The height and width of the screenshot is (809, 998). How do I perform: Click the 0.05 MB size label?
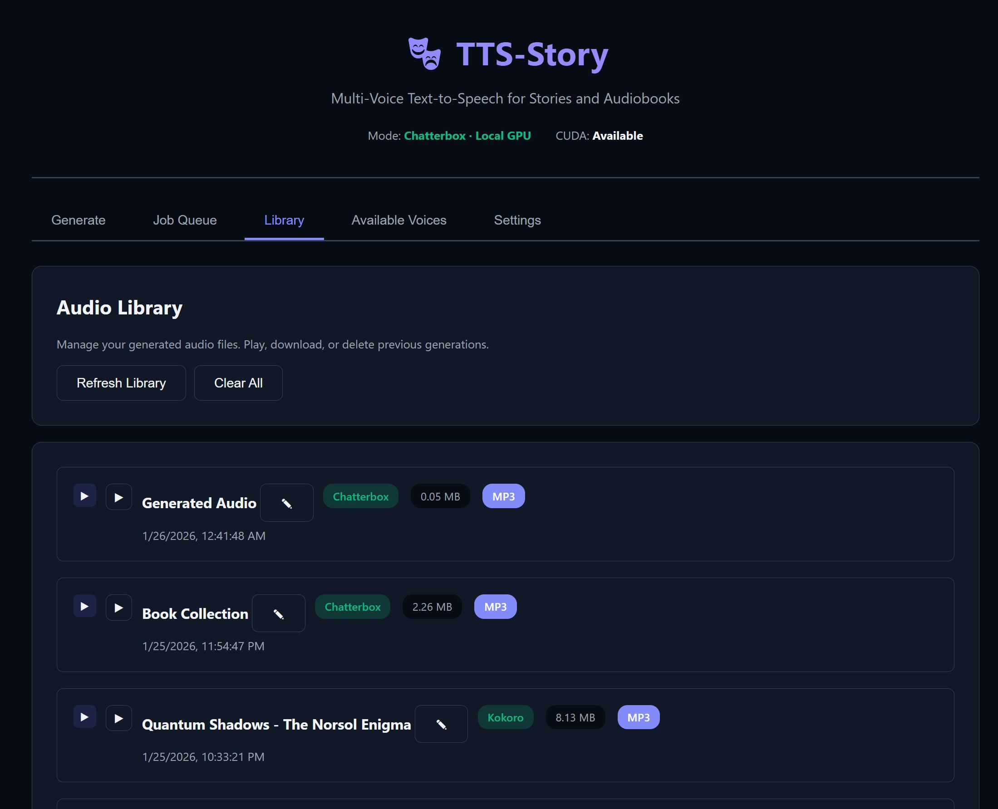pos(441,496)
